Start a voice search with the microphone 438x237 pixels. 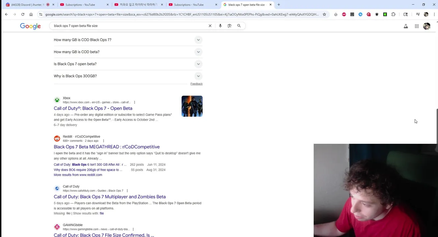coord(220,26)
